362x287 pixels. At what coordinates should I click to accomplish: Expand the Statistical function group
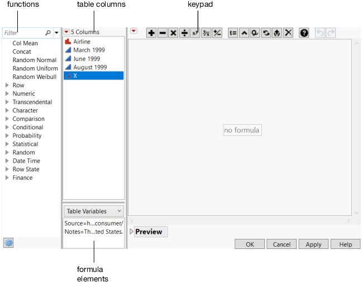(x=7, y=144)
